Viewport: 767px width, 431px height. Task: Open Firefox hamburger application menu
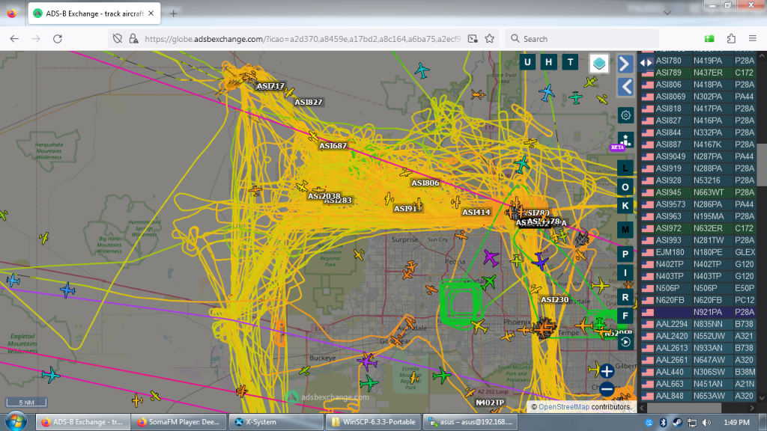coord(753,39)
